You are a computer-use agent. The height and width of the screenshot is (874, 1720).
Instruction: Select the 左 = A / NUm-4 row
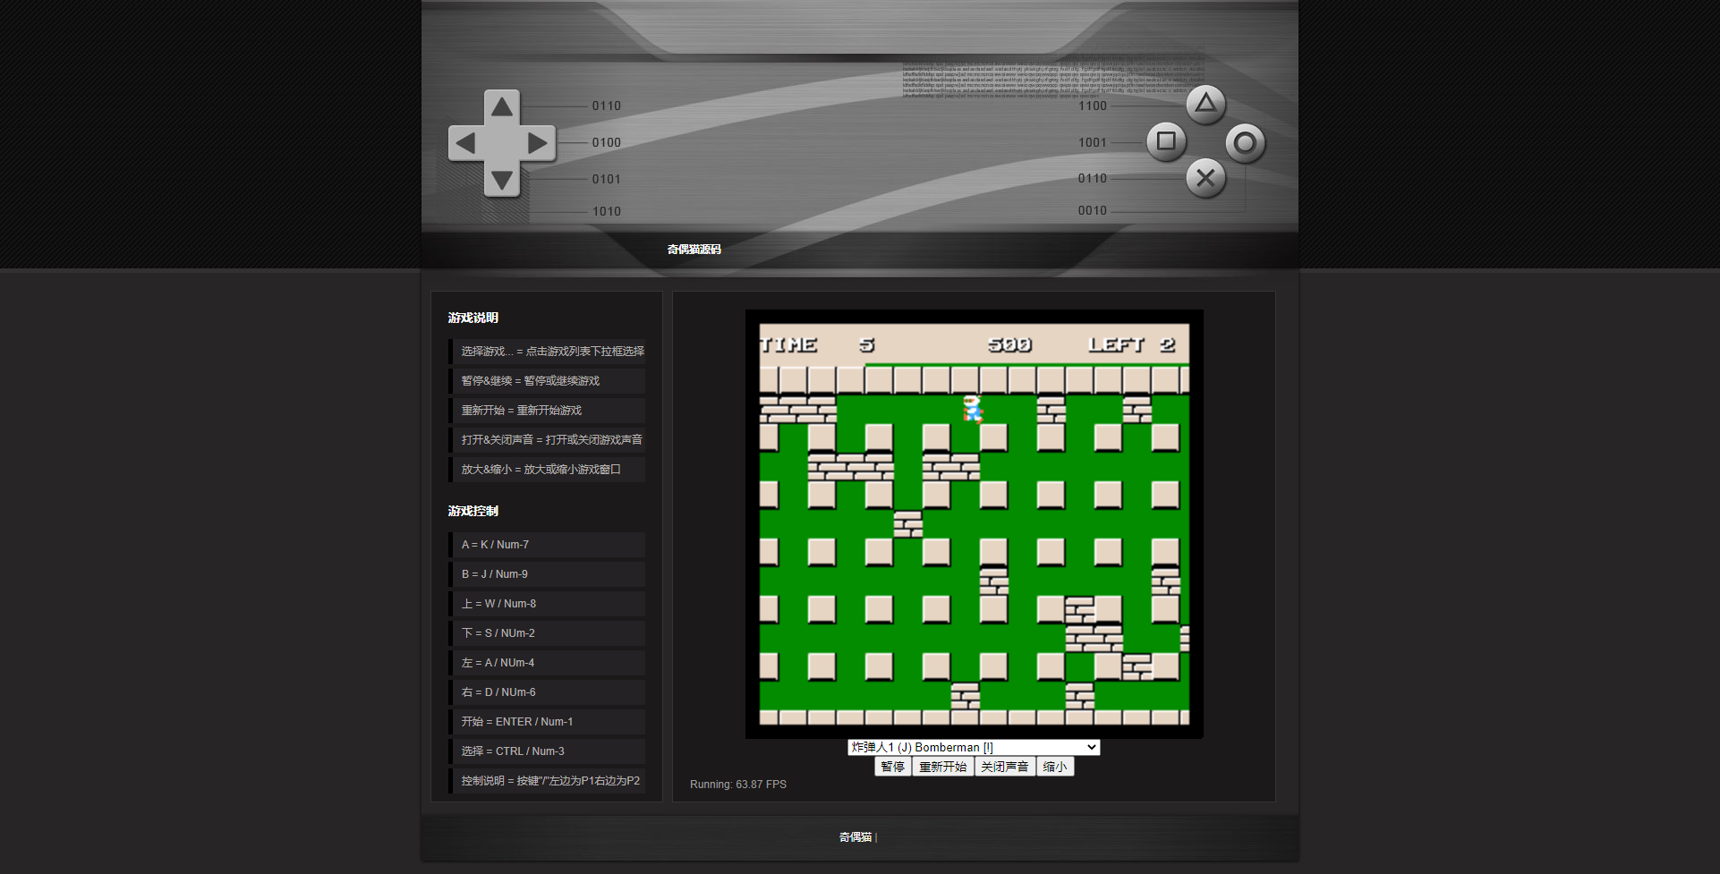coord(547,663)
